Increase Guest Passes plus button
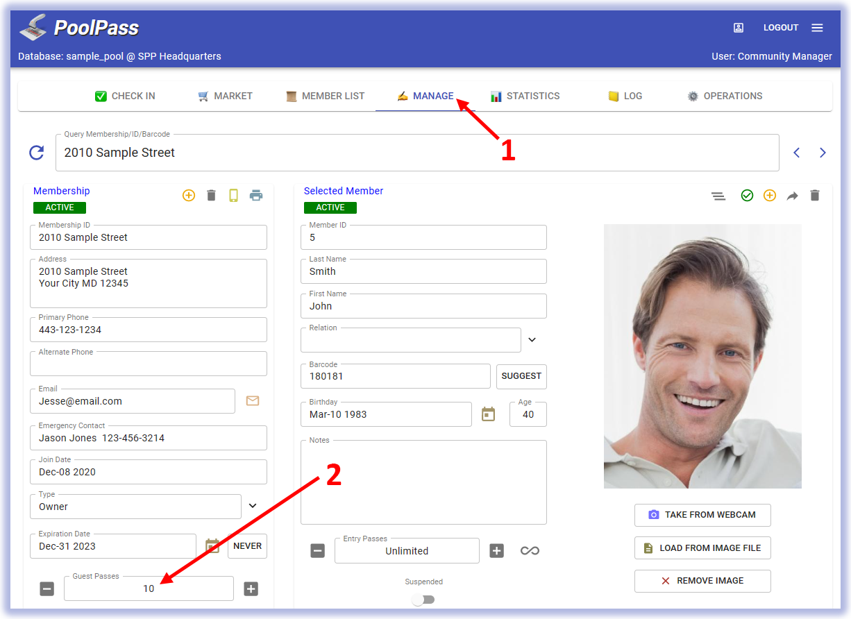851x619 pixels. (x=251, y=589)
